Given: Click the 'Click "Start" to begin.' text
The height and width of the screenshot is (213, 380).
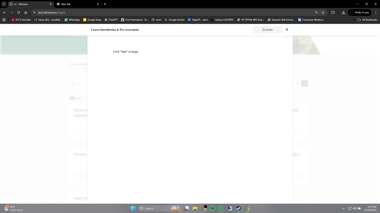Looking at the screenshot, I should pyautogui.click(x=126, y=52).
